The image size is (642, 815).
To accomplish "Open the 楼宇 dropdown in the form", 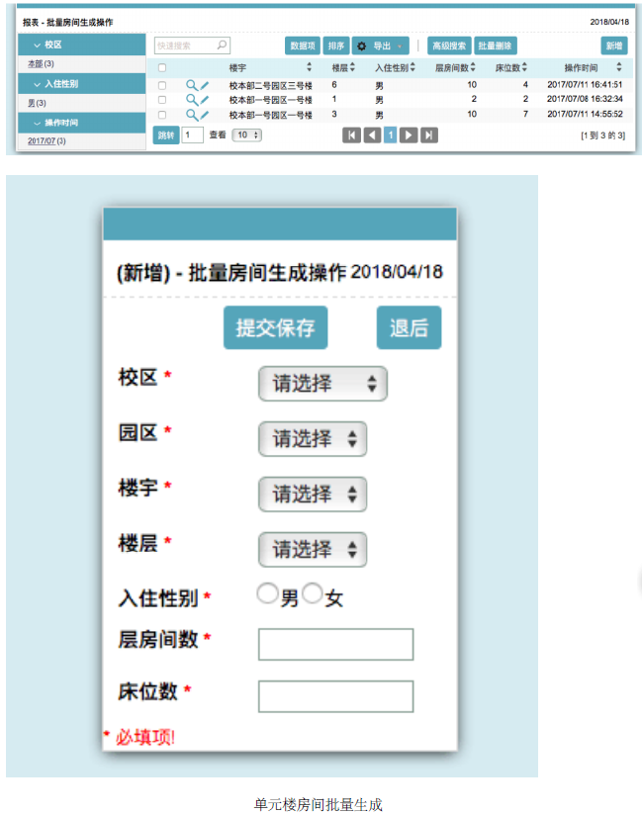I will tap(312, 494).
